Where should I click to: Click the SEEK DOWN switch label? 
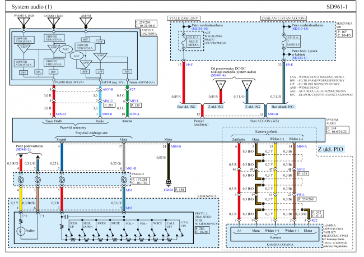[x=88, y=225]
